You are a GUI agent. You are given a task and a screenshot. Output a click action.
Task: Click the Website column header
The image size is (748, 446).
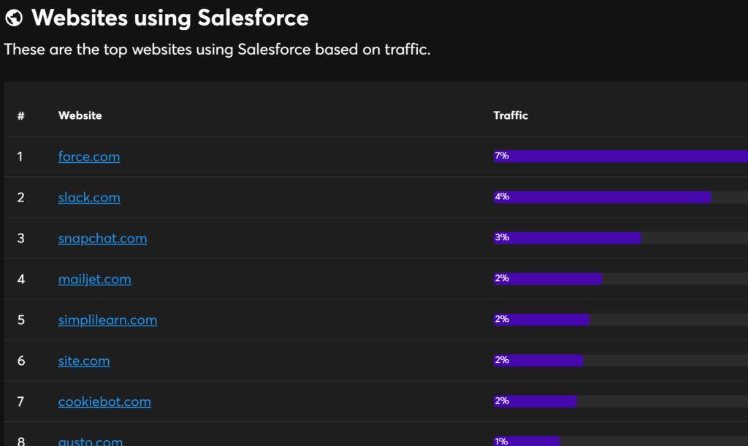pyautogui.click(x=80, y=115)
